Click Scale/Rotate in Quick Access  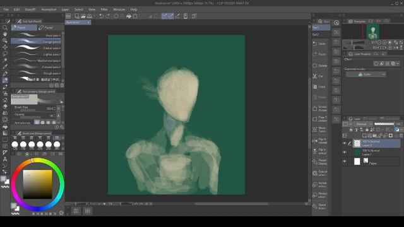tap(320, 108)
